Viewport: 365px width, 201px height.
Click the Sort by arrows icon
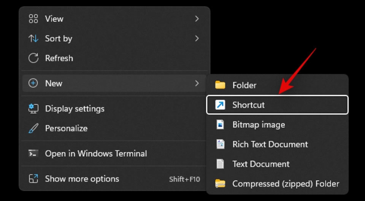[x=33, y=38]
